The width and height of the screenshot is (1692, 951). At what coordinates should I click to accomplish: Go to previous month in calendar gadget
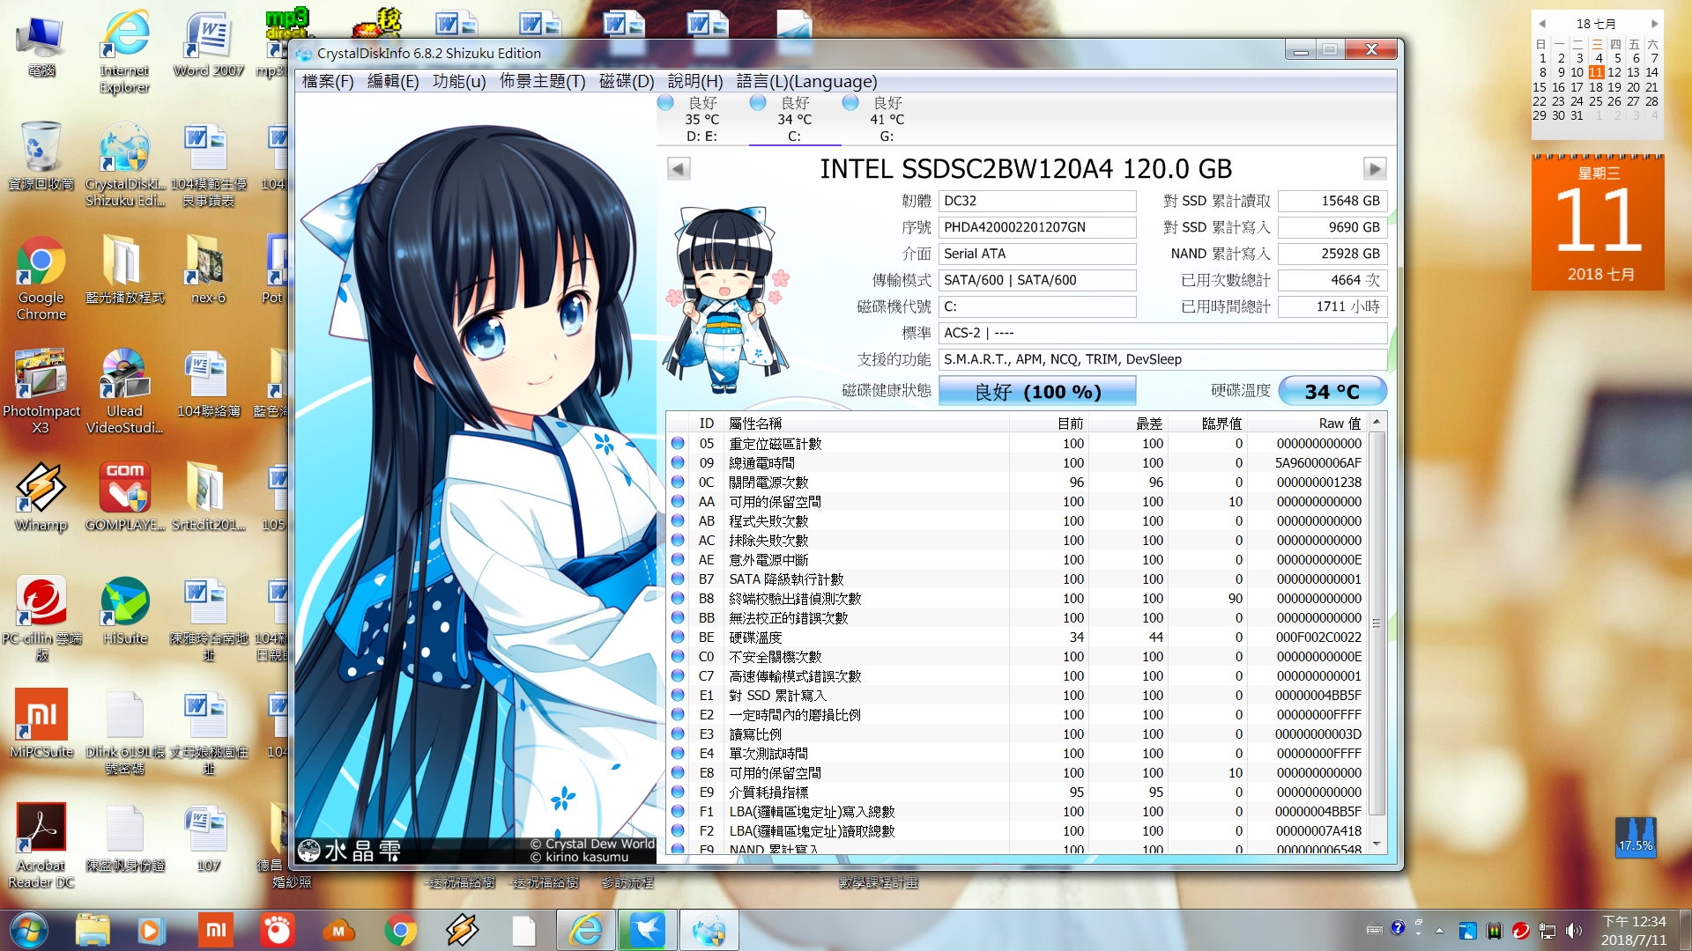pyautogui.click(x=1541, y=24)
